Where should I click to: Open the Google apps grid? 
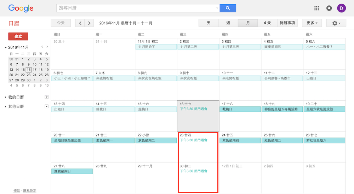click(316, 8)
